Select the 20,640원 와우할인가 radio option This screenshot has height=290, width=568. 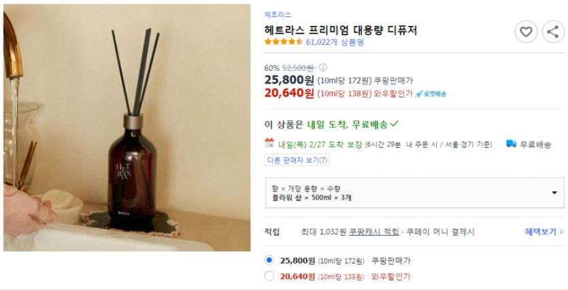point(269,276)
